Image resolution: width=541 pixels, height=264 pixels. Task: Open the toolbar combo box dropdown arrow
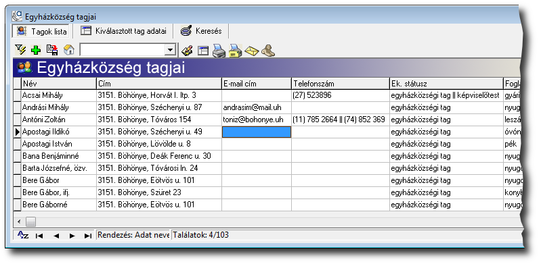pyautogui.click(x=170, y=50)
